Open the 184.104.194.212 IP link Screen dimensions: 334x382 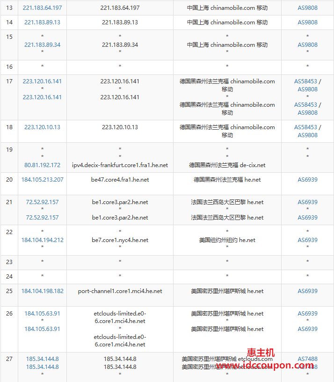click(x=43, y=240)
